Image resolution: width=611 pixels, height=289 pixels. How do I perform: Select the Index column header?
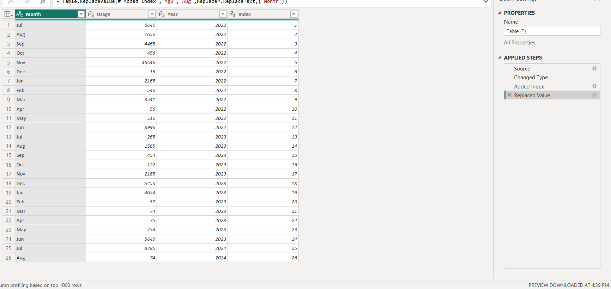click(263, 14)
